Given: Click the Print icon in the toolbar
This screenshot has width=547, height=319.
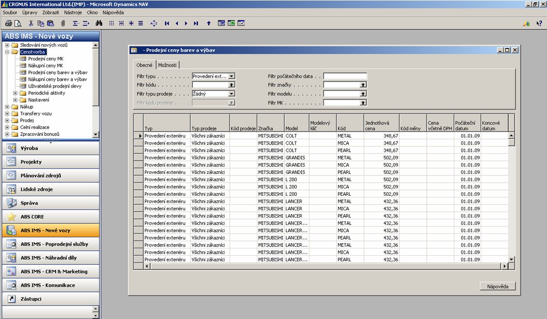Looking at the screenshot, I should click(8, 23).
